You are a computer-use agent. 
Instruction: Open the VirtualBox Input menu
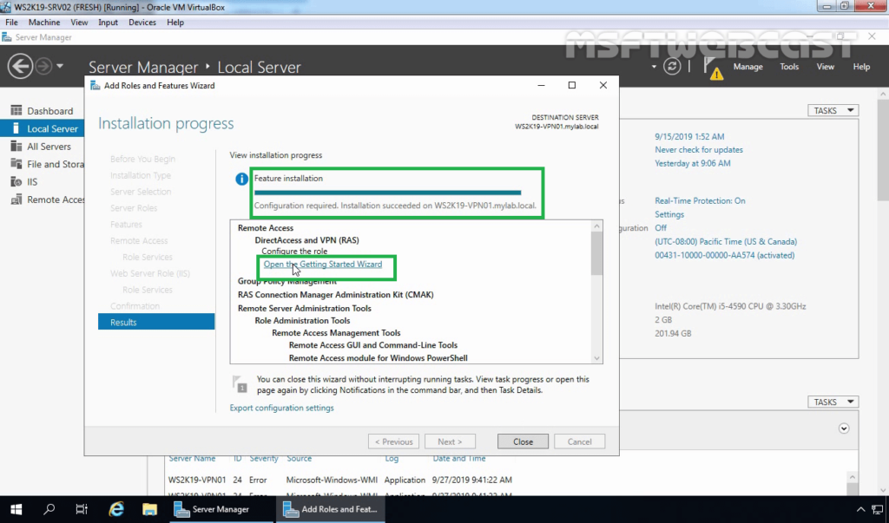(108, 22)
